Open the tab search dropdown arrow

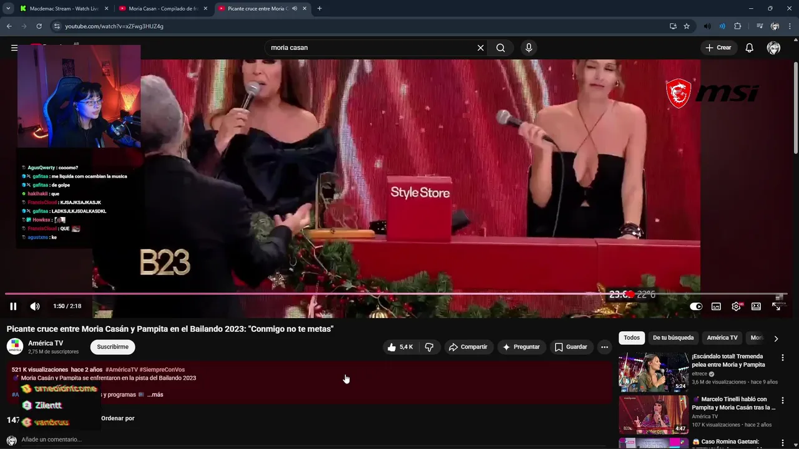[7, 9]
